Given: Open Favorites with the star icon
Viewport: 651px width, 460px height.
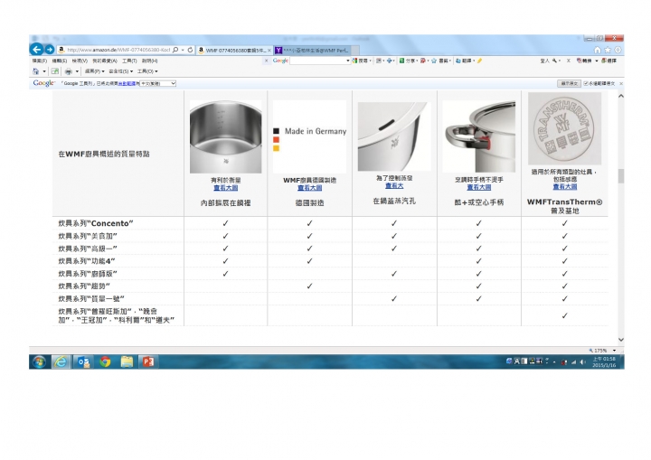Looking at the screenshot, I should 608,50.
